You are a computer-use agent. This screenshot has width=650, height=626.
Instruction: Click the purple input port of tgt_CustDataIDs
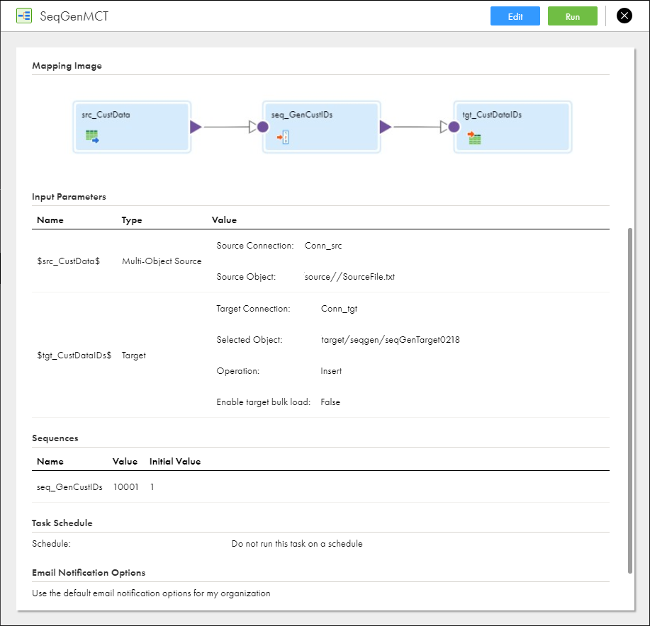click(454, 127)
